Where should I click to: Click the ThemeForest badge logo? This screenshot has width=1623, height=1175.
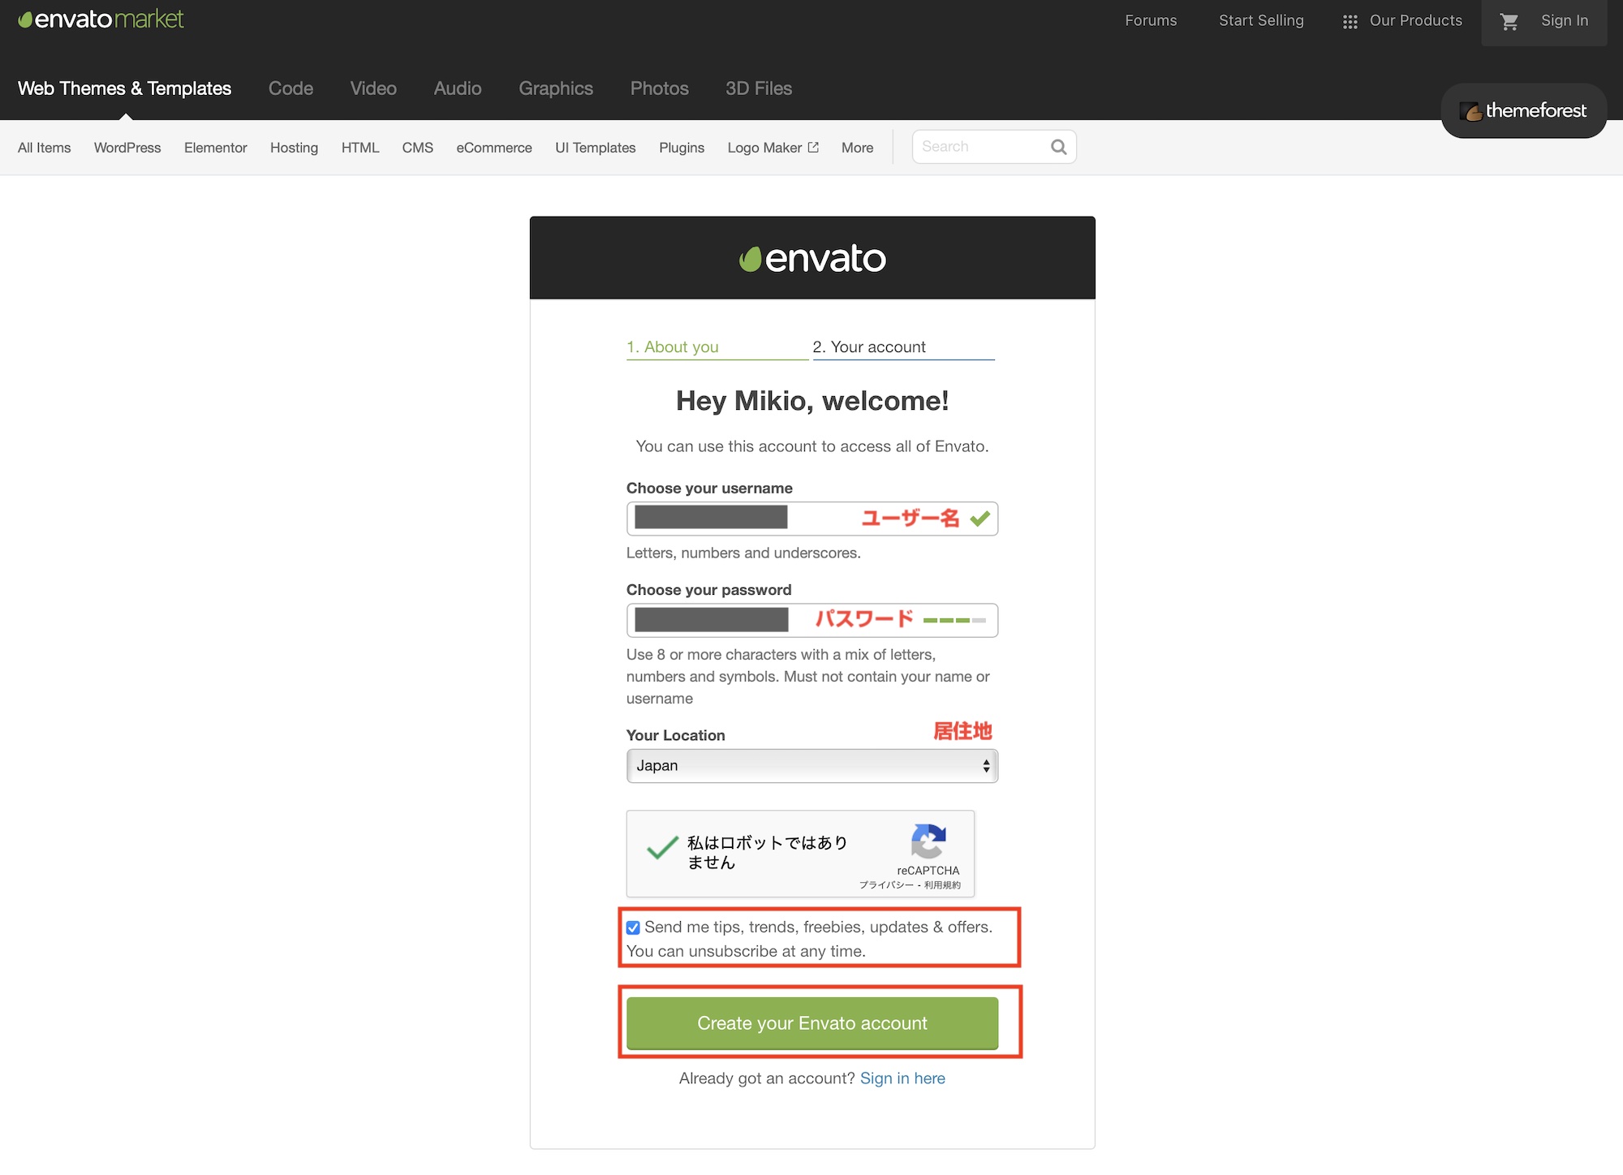pyautogui.click(x=1523, y=111)
